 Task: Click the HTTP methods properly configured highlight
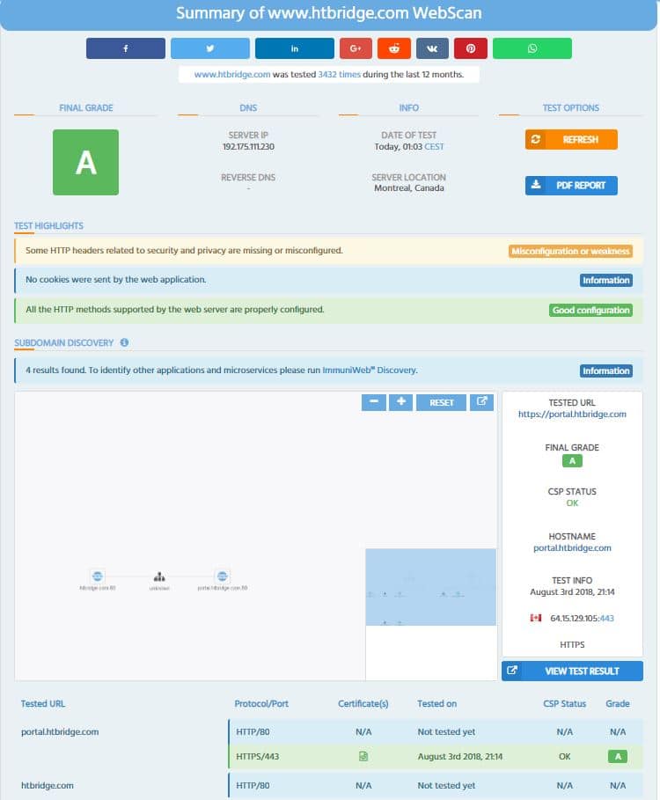tap(328, 310)
